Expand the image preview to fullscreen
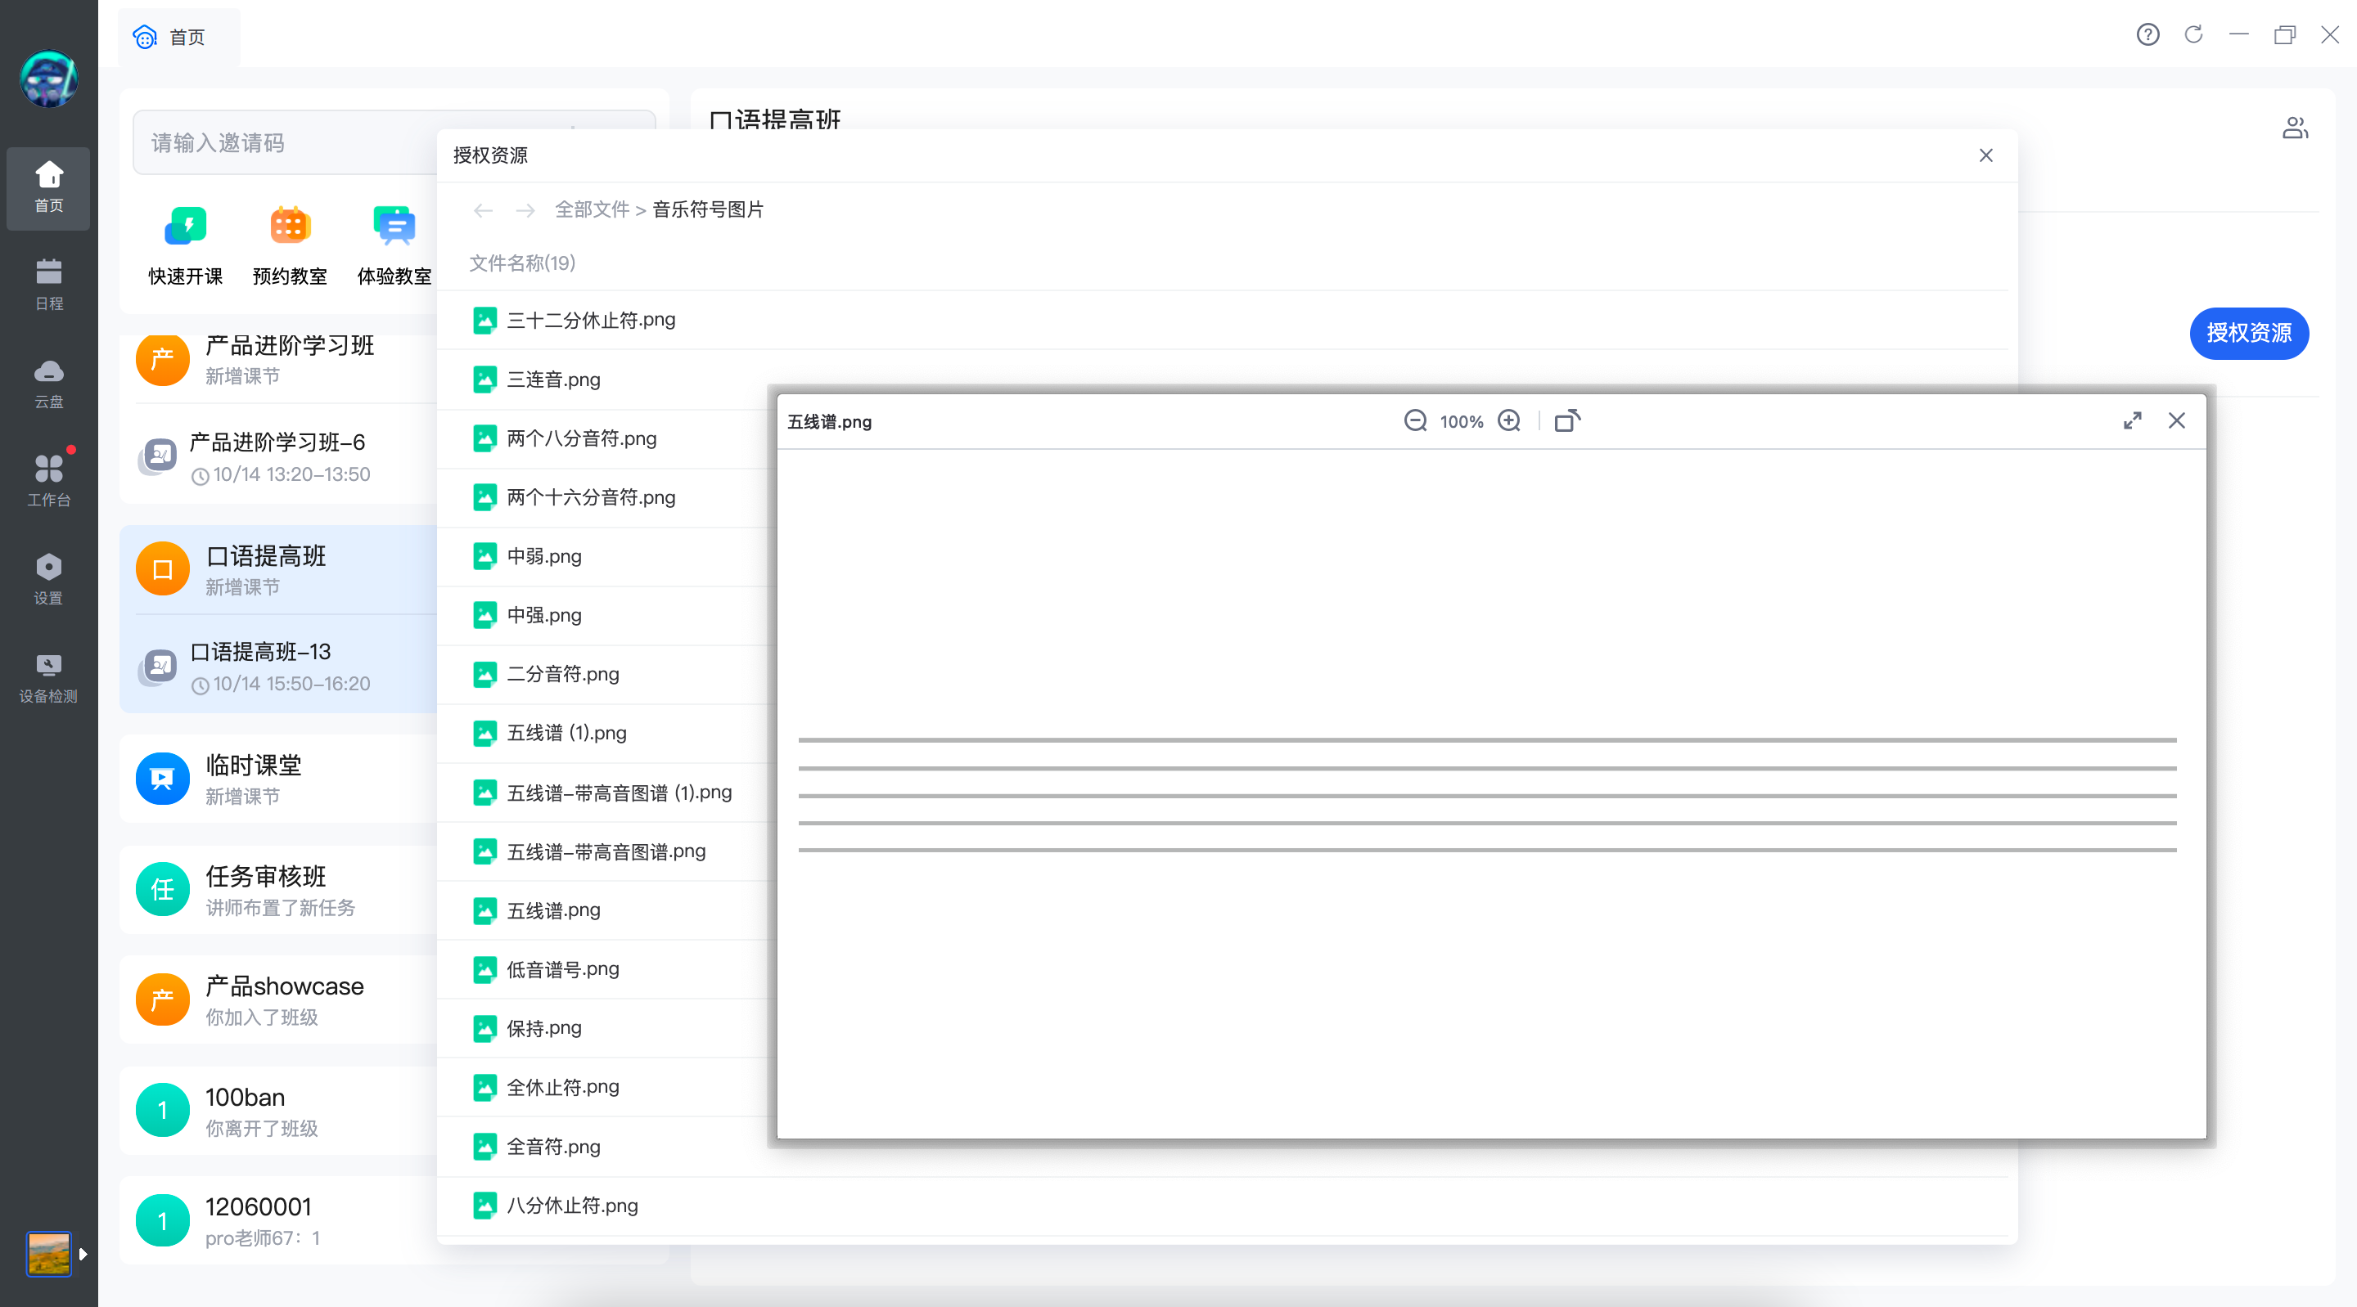Image resolution: width=2357 pixels, height=1307 pixels. 2132,420
